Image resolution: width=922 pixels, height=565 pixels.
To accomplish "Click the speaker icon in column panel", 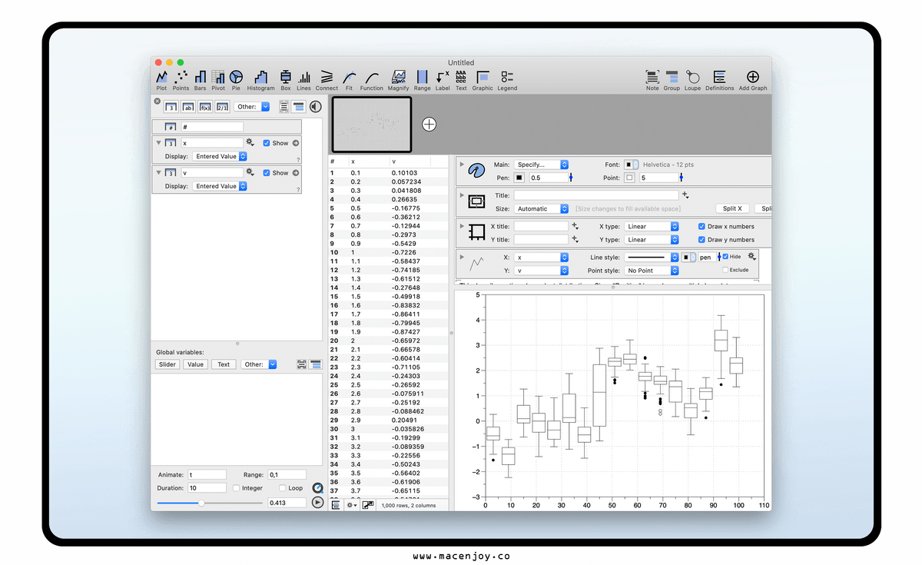I will 315,107.
